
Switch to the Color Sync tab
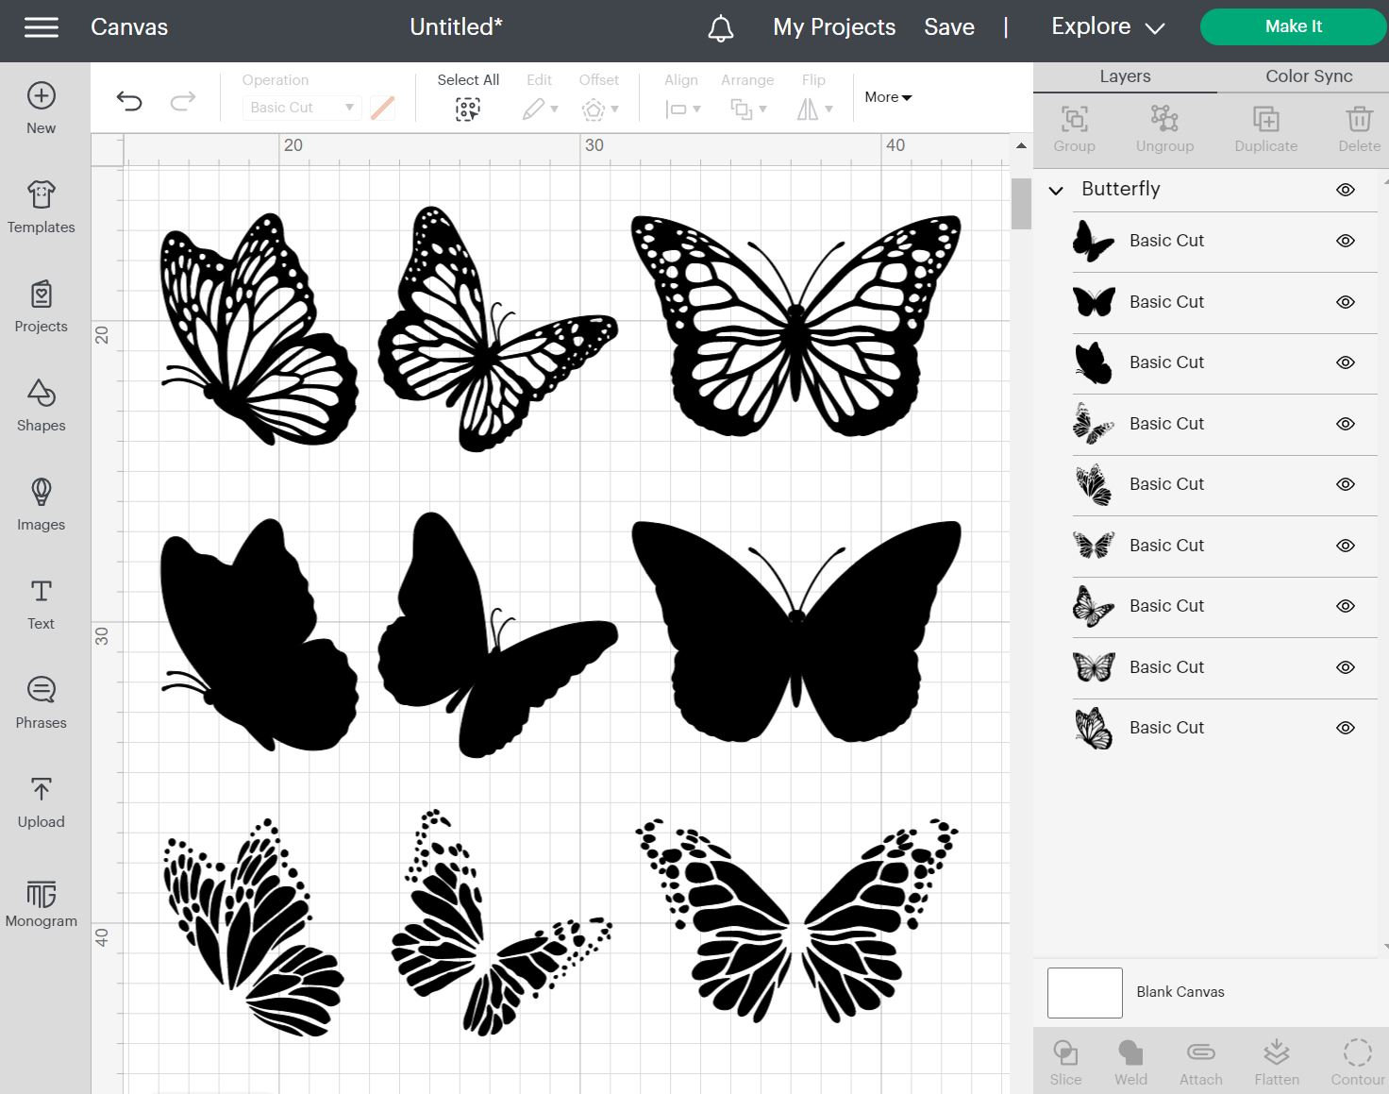click(1308, 76)
